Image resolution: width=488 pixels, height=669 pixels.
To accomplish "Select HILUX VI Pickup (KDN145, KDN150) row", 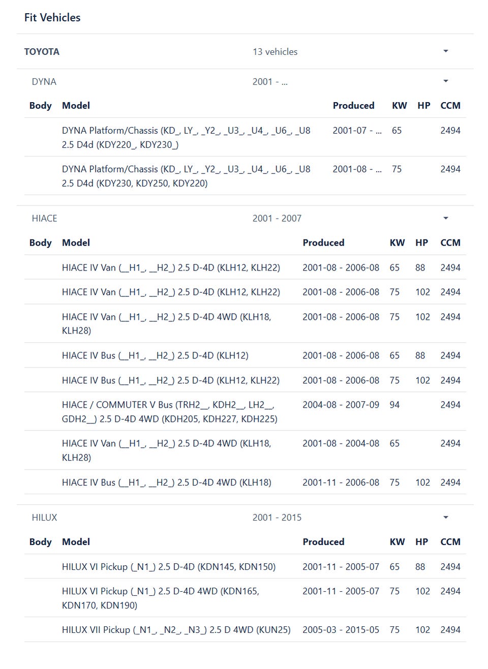I will click(x=169, y=567).
